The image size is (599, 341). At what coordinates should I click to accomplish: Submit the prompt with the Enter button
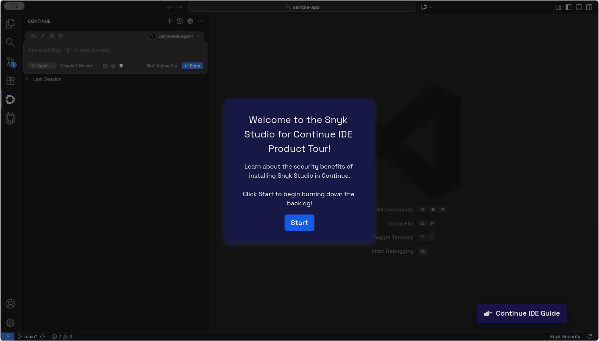coord(193,66)
